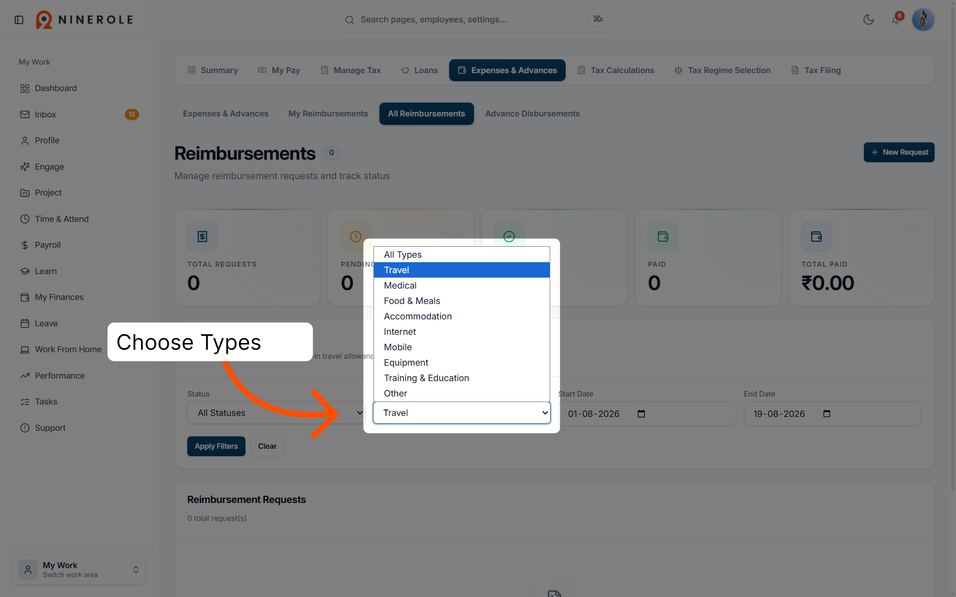Select Accommodation in the type list
Screen dimensions: 956x597
pyautogui.click(x=462, y=316)
